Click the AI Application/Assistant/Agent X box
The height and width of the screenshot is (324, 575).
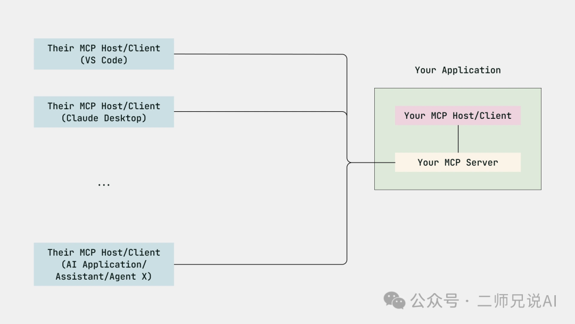(x=104, y=264)
